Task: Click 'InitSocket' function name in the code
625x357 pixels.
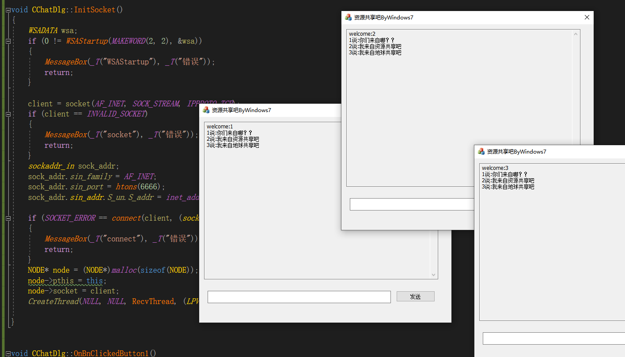Action: [x=95, y=10]
